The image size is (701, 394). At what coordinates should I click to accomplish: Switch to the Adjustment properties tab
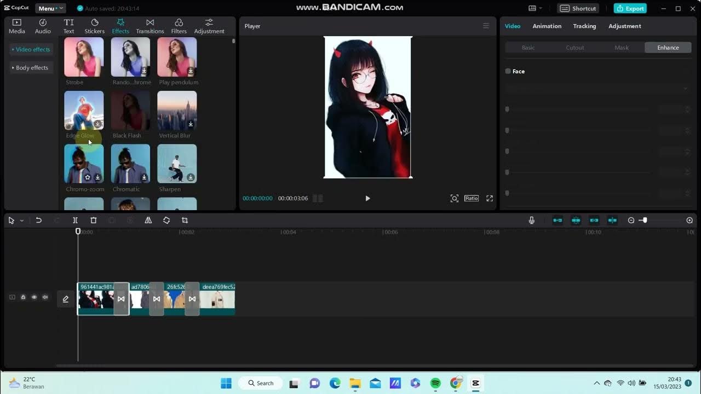tap(625, 26)
